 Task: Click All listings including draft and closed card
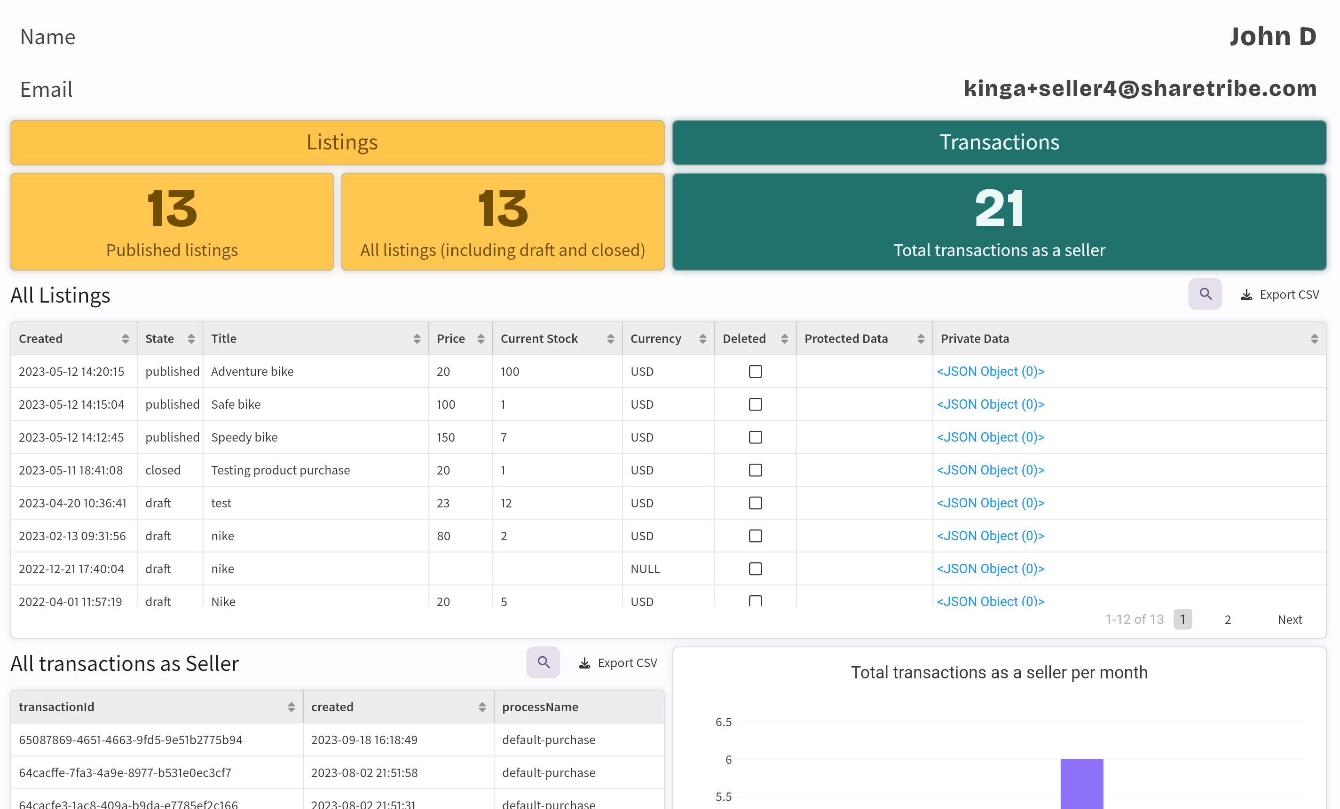pos(503,221)
